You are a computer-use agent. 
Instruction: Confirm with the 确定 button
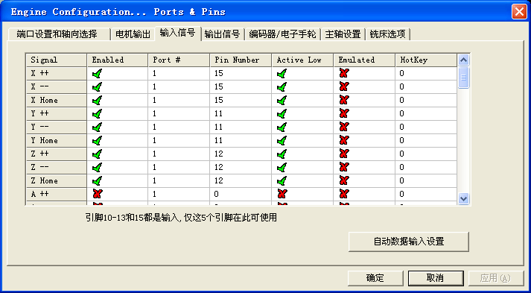375,278
